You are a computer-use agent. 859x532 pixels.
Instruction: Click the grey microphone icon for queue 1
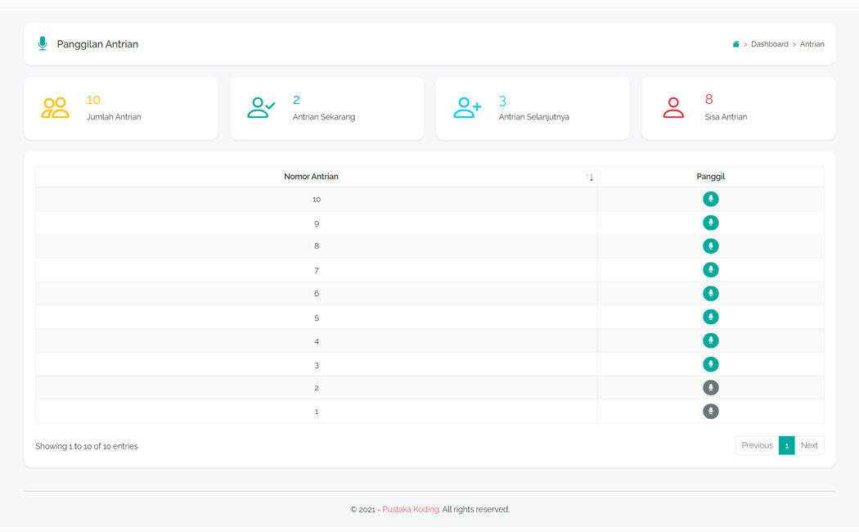pyautogui.click(x=710, y=412)
